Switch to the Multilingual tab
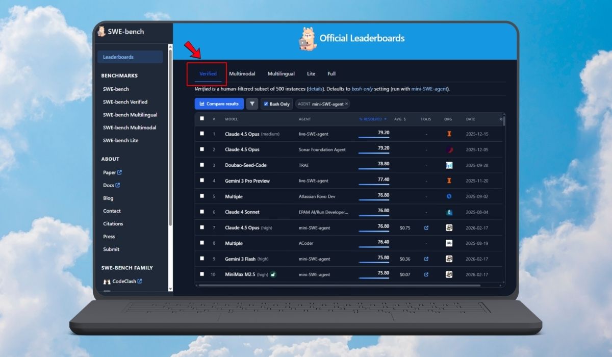This screenshot has height=357, width=612. [281, 74]
